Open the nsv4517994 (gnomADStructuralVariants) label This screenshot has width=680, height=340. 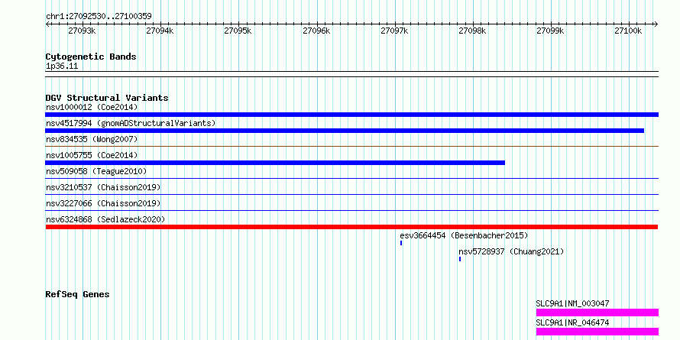(x=131, y=123)
